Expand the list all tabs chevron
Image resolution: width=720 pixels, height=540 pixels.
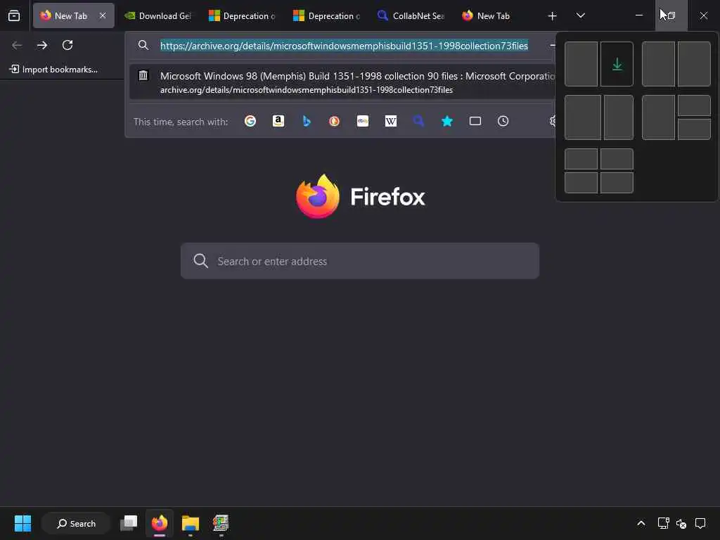pos(581,15)
